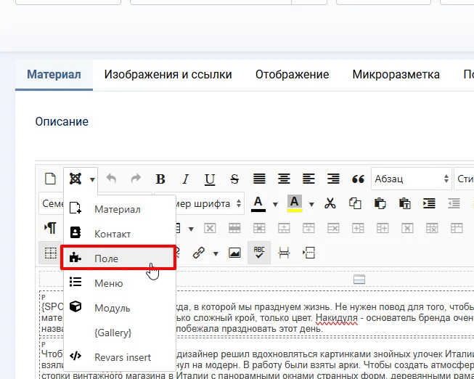Click the misspelled word Накидуля in editor

[x=337, y=318]
